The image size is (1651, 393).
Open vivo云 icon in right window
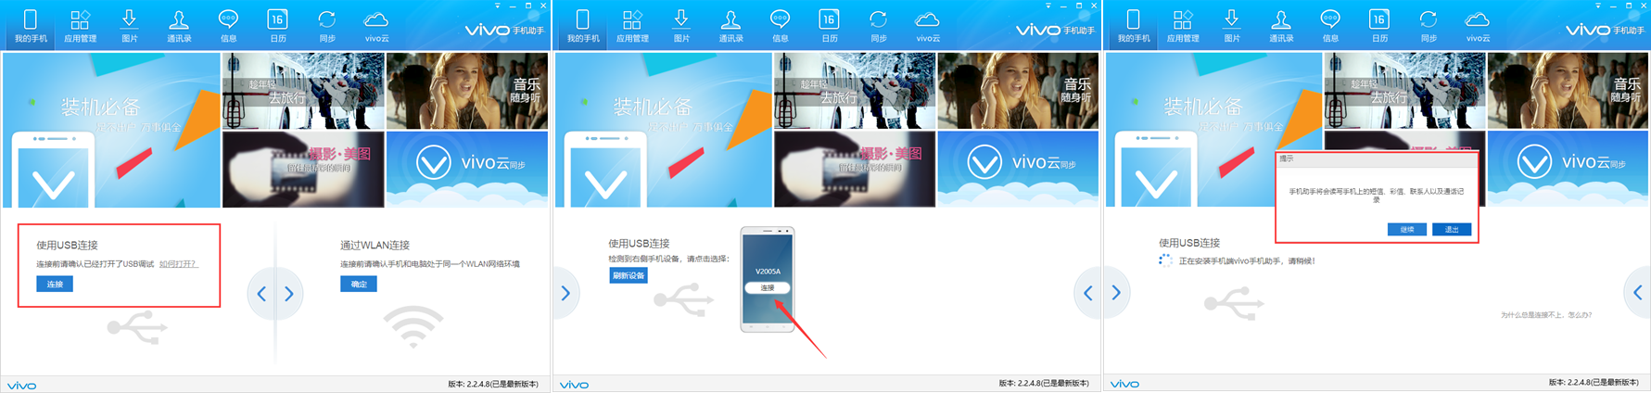1479,25
